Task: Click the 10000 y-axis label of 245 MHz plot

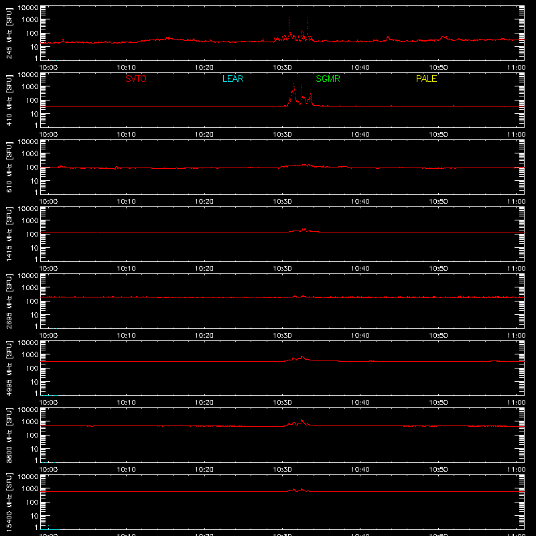Action: pos(28,8)
